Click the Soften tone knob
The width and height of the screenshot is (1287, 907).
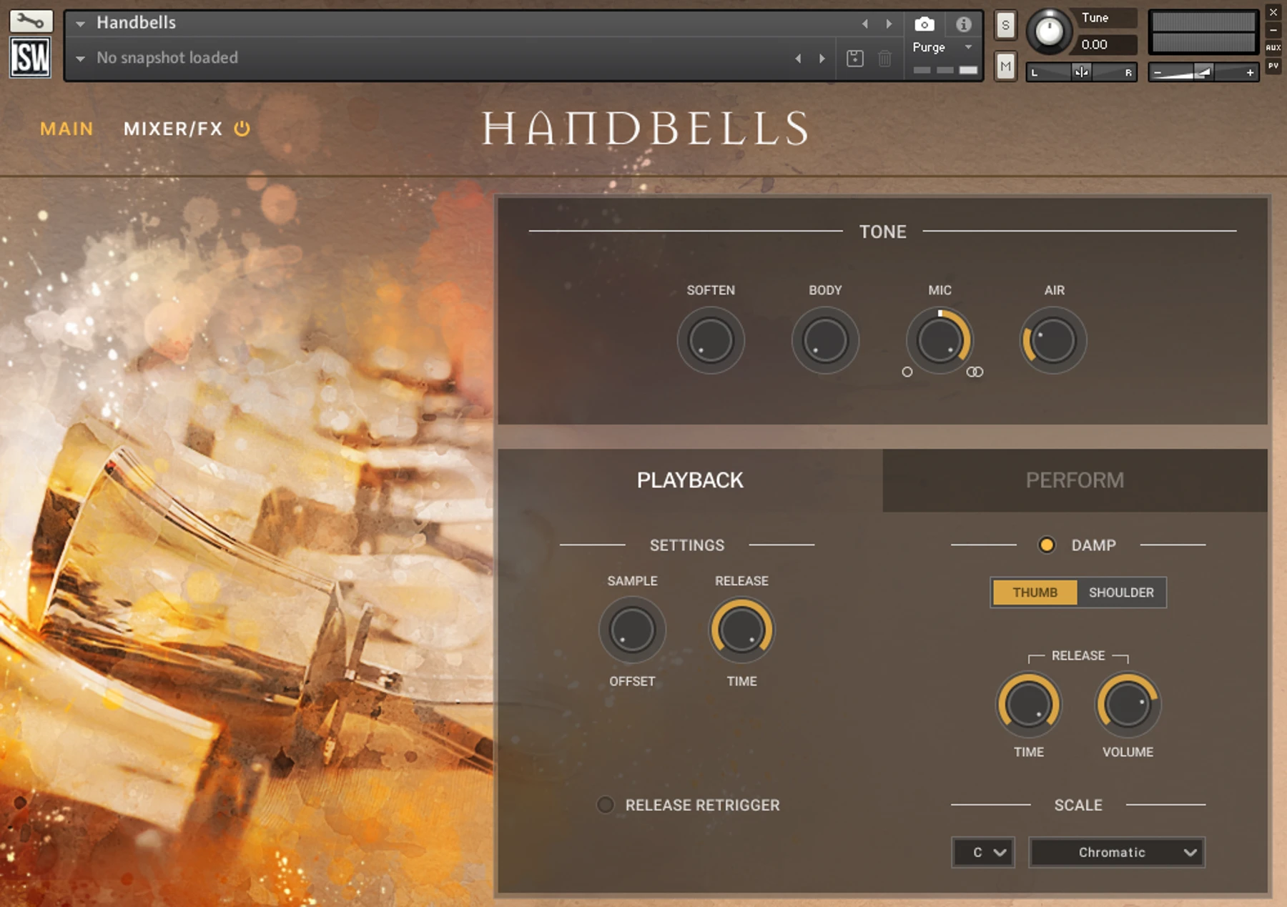711,340
